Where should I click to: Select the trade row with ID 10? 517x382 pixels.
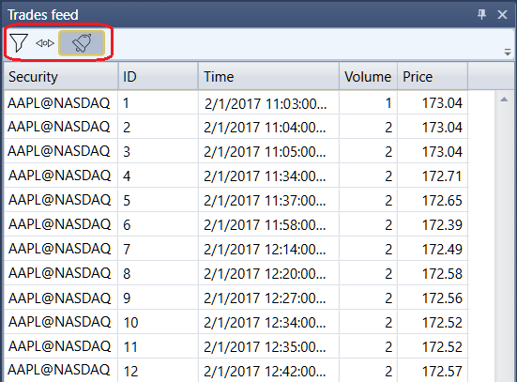236,322
